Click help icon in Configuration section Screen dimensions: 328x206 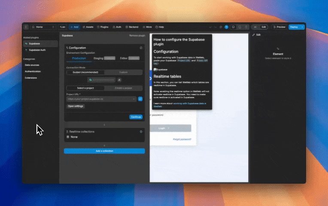(141, 48)
